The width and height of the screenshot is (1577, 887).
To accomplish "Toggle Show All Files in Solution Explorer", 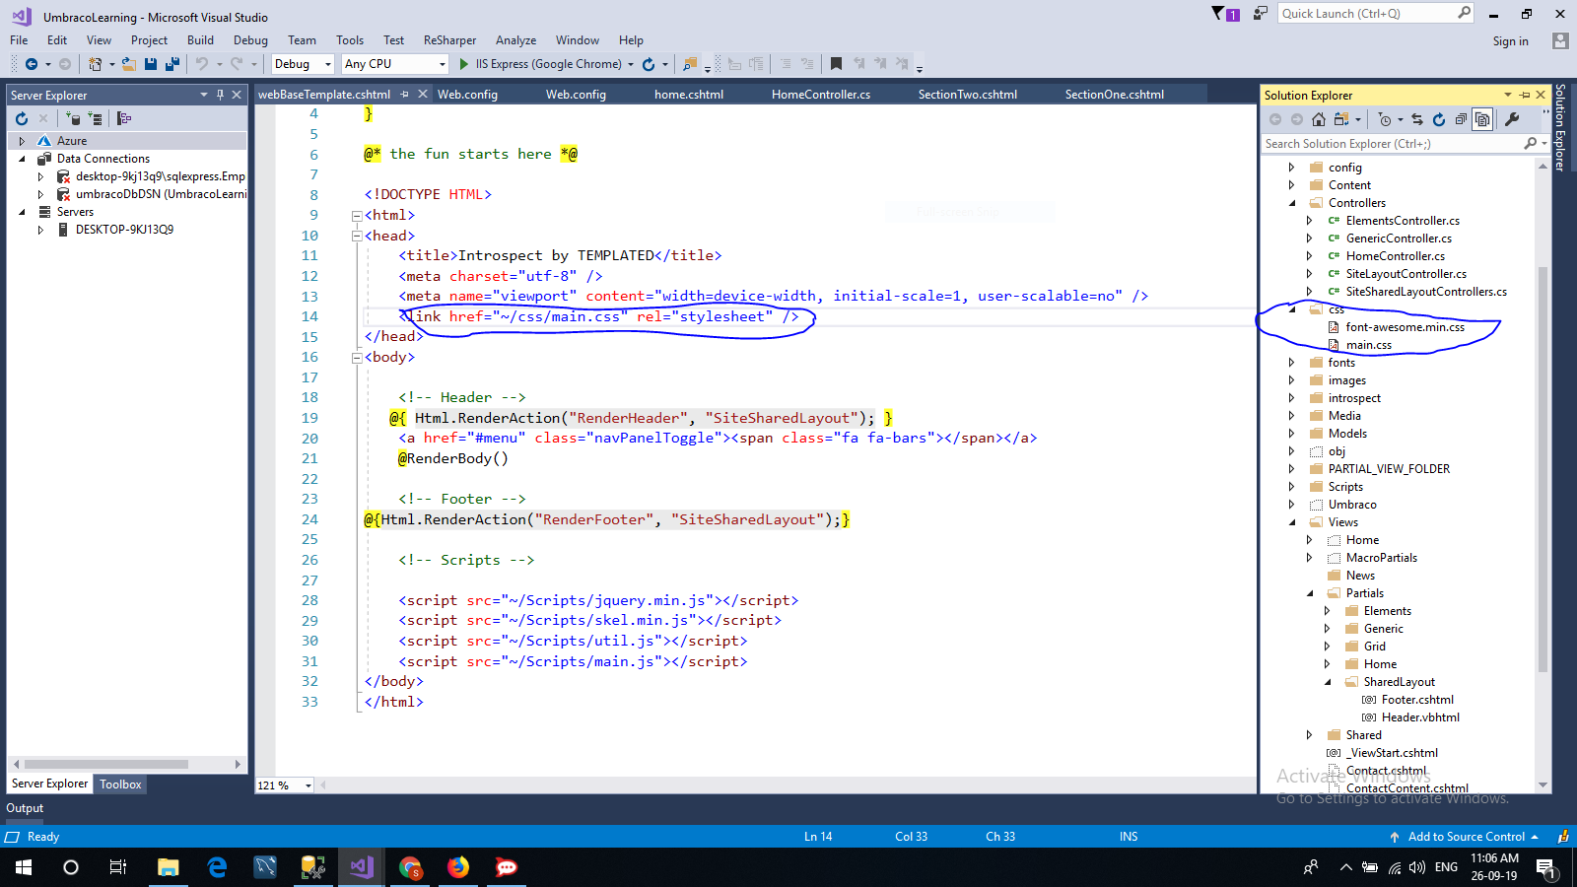I will (1482, 119).
